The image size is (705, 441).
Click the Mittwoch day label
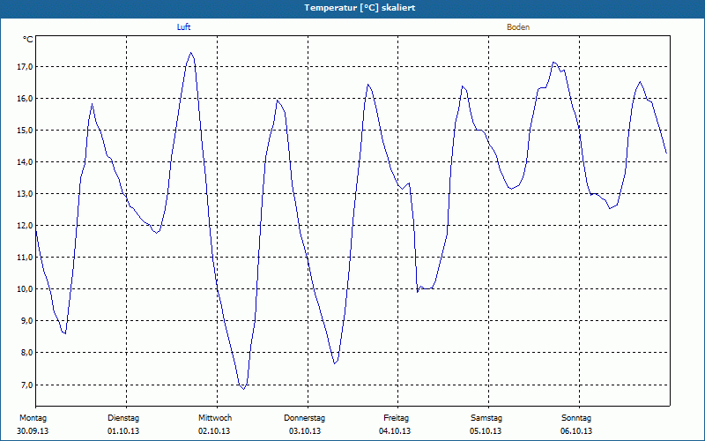[x=215, y=418]
